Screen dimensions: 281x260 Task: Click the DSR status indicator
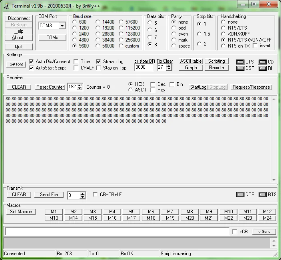click(240, 68)
